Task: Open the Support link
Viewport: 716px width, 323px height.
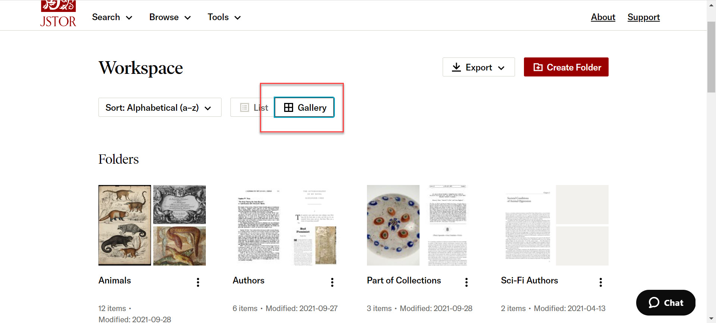Action: (644, 17)
